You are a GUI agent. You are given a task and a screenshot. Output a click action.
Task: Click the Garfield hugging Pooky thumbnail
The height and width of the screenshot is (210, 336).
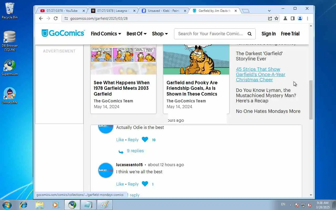pyautogui.click(x=196, y=60)
